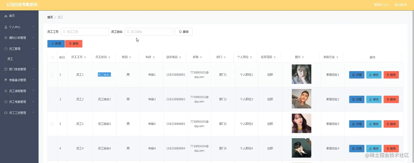Click sort arrows on 家庭住址 column
This screenshot has height=163, width=414.
pyautogui.click(x=337, y=57)
